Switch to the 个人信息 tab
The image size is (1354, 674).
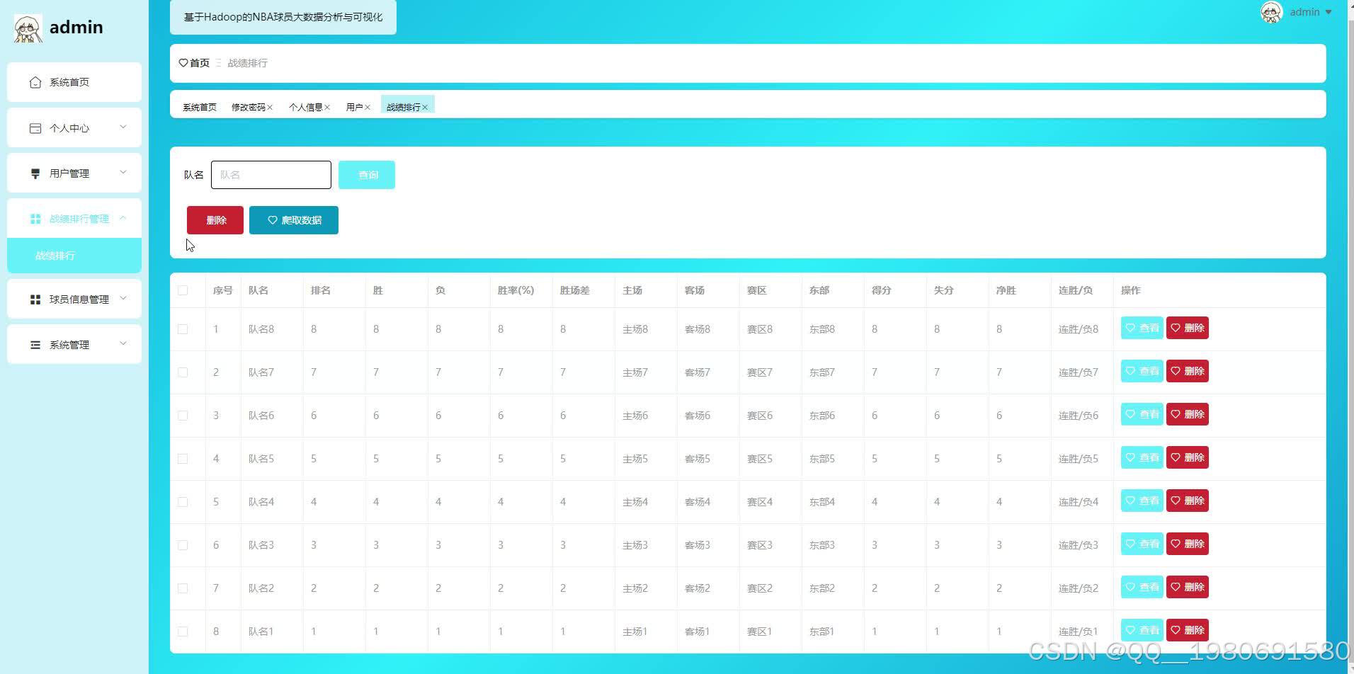[x=306, y=108]
